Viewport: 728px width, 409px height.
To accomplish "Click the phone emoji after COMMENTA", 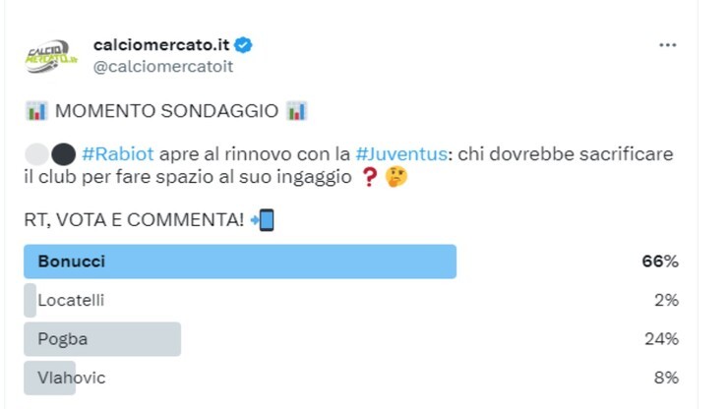I will [263, 219].
